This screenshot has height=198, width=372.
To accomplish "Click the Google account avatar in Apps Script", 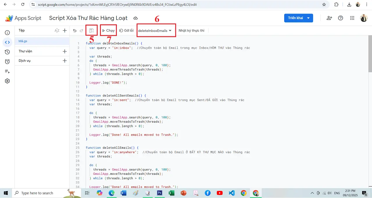I will [364, 18].
